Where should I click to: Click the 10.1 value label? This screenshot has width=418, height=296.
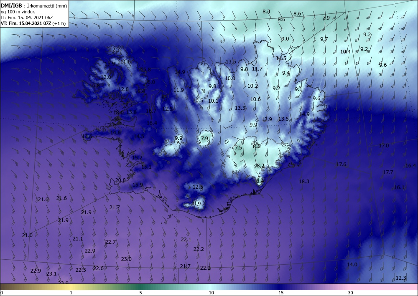tap(213, 101)
